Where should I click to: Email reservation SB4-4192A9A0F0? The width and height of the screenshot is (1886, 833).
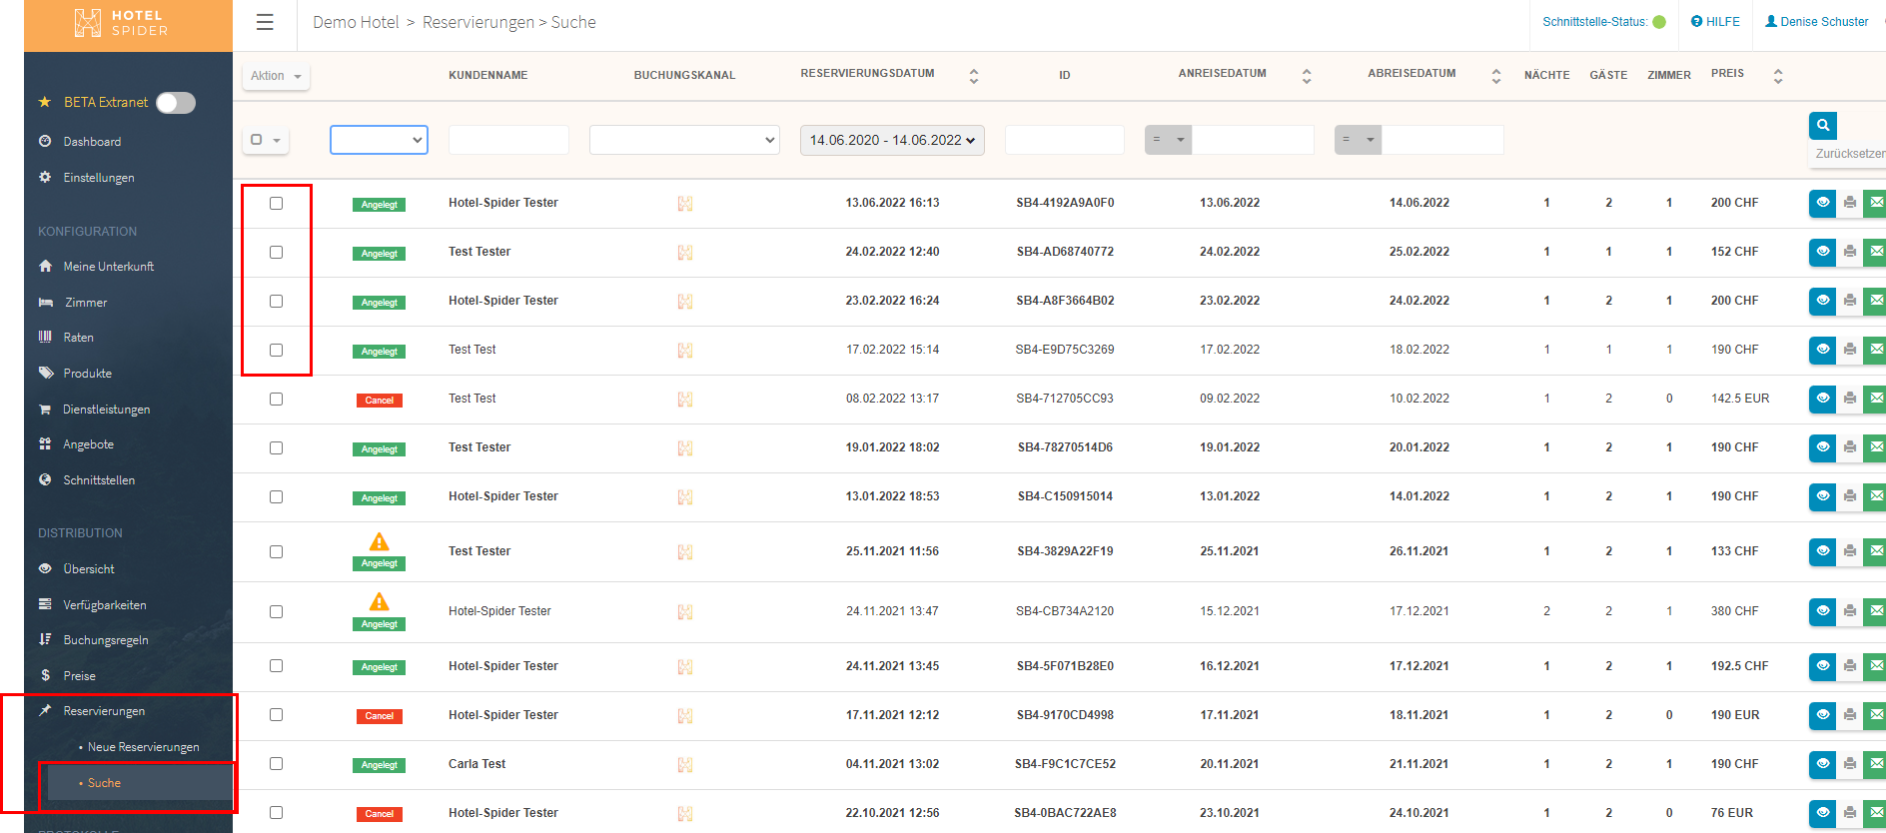[1875, 203]
